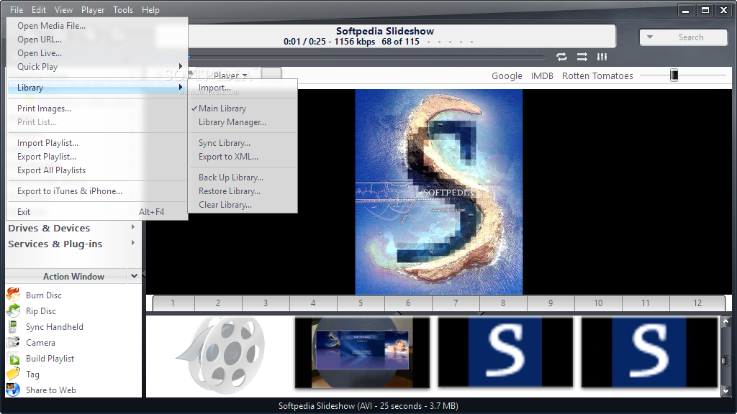Click the Softpedia Slideshow track title
This screenshot has width=737, height=414.
coord(385,31)
